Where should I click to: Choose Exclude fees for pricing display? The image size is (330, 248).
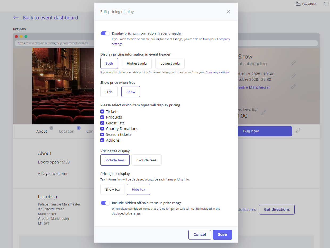click(x=146, y=160)
